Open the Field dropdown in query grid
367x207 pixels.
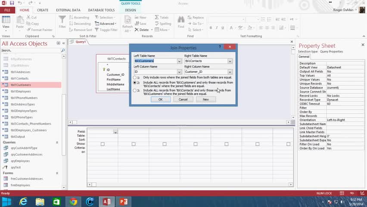[x=115, y=132]
